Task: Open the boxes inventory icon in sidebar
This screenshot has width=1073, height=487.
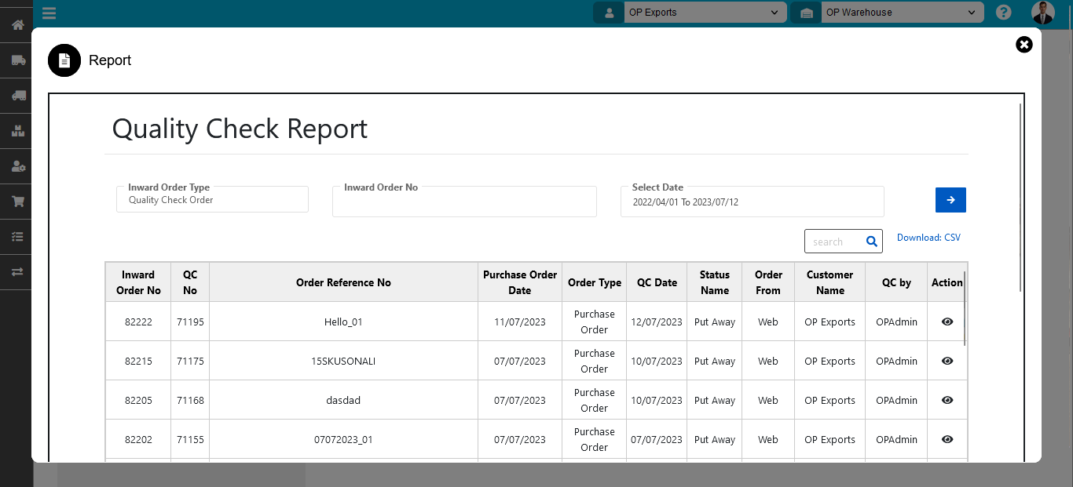Action: tap(17, 131)
